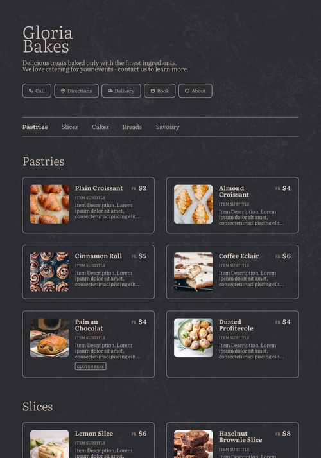321x458 pixels.
Task: Click the calendar icon on Book button
Action: 153,91
